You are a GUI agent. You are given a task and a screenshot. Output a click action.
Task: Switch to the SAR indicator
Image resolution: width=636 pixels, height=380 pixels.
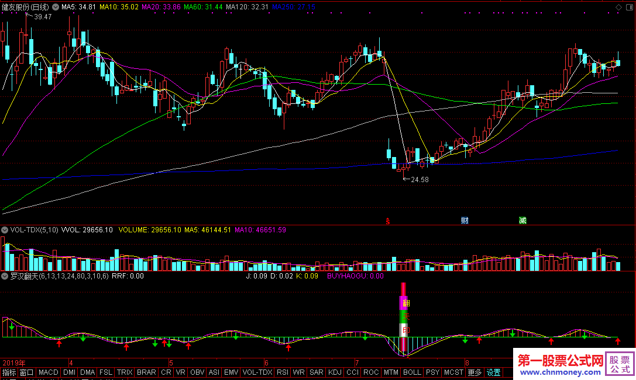click(317, 372)
